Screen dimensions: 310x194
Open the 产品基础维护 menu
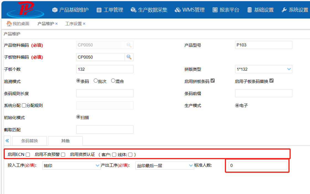tap(70, 10)
